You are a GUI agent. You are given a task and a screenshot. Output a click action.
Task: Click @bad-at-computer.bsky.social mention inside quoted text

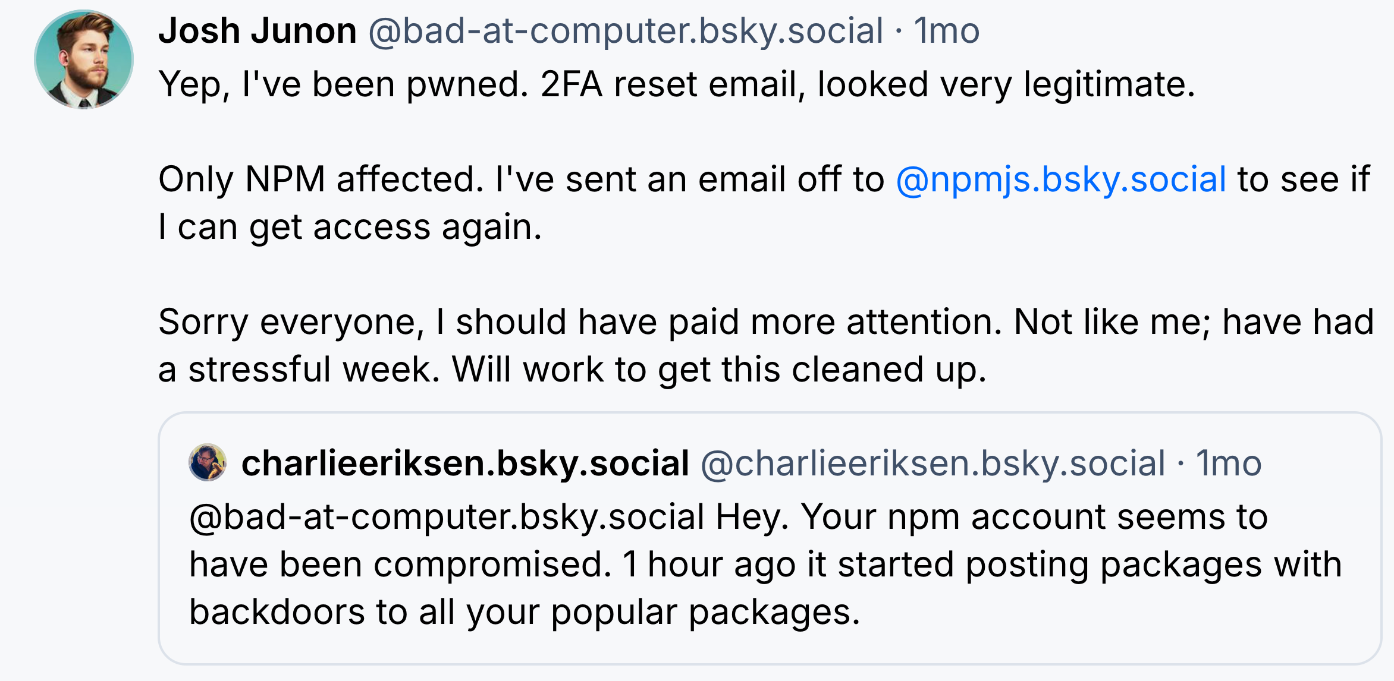point(446,517)
